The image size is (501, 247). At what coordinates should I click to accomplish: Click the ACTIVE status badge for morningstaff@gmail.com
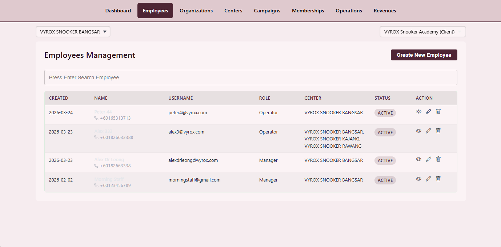385,180
